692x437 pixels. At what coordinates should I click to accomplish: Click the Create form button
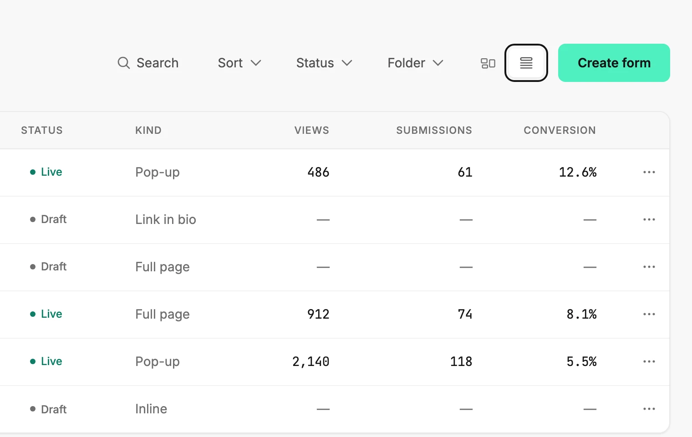point(614,63)
